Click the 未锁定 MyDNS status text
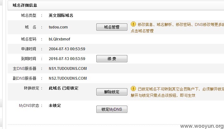The image size is (224, 129). click(55, 106)
